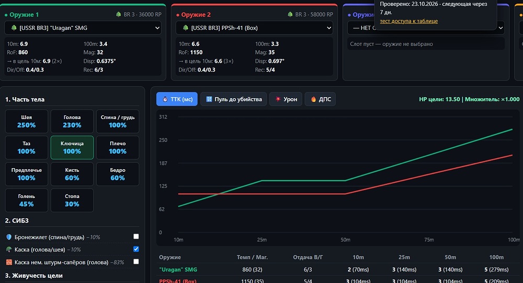Viewport: 523px width, 283px height.
Task: Select the Спина / грудь body part
Action: coord(118,121)
